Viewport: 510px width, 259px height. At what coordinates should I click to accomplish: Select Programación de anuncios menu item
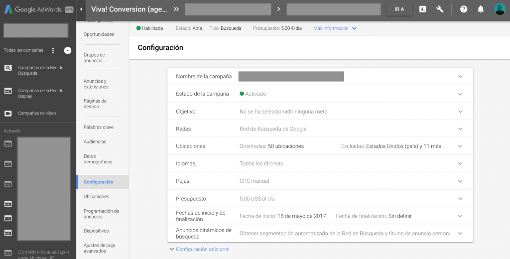pyautogui.click(x=102, y=214)
